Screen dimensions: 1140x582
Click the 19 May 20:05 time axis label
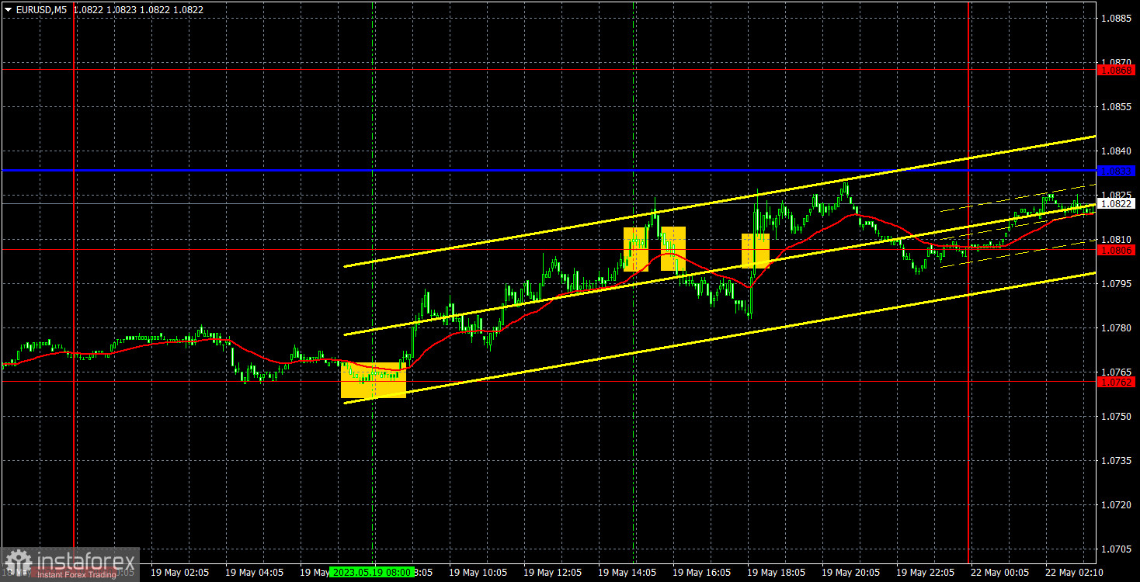(850, 572)
